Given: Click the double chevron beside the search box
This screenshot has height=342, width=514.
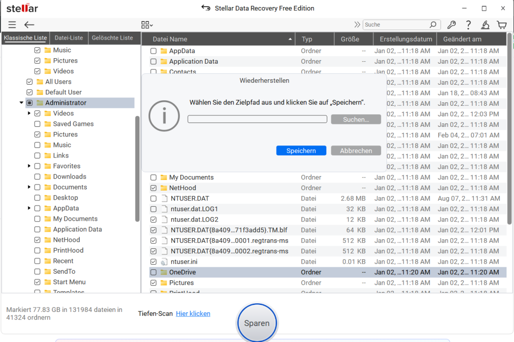Looking at the screenshot, I should [x=357, y=25].
